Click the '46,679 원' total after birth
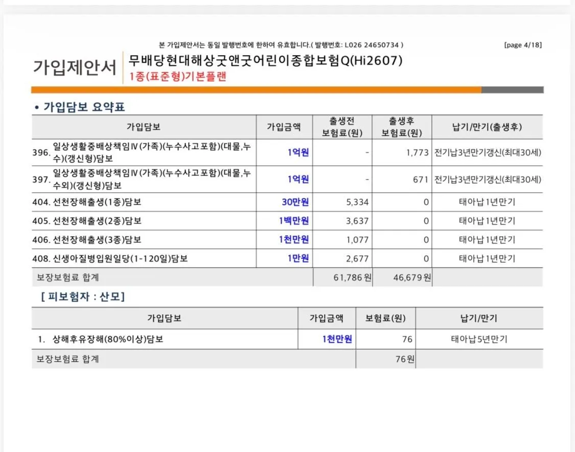Viewport: 575px width, 452px height. point(412,278)
